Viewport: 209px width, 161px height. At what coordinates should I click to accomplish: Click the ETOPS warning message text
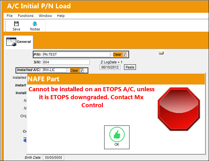click(92, 97)
